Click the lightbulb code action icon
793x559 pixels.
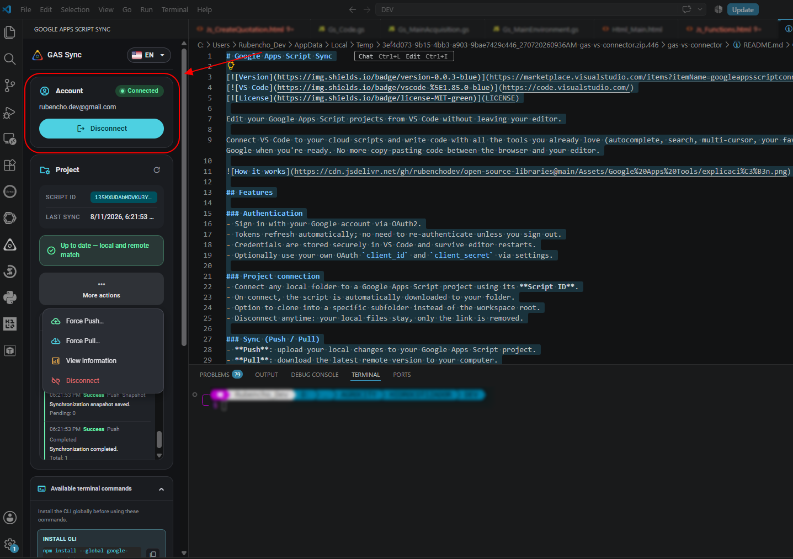231,66
